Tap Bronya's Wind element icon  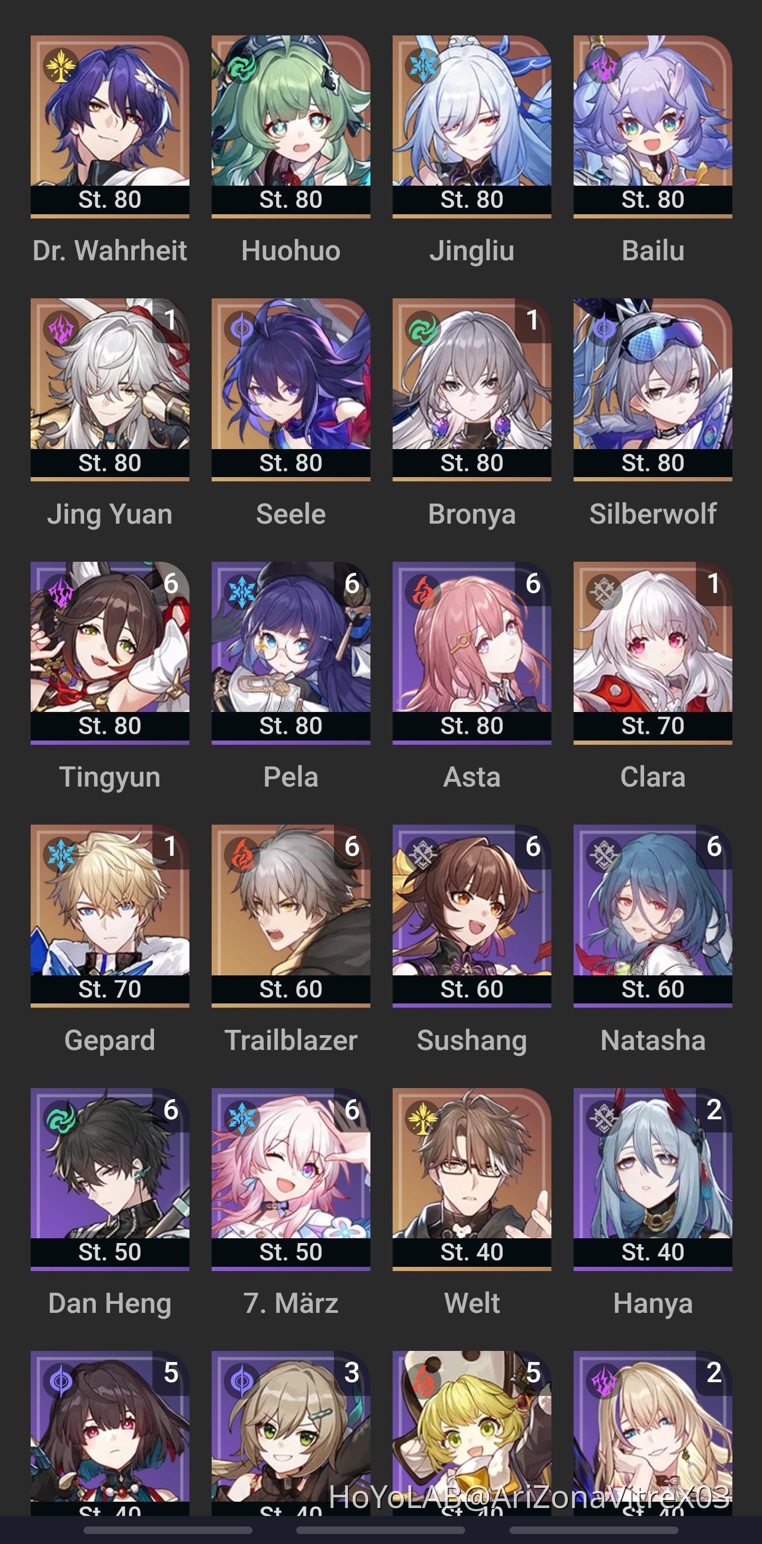tap(423, 328)
